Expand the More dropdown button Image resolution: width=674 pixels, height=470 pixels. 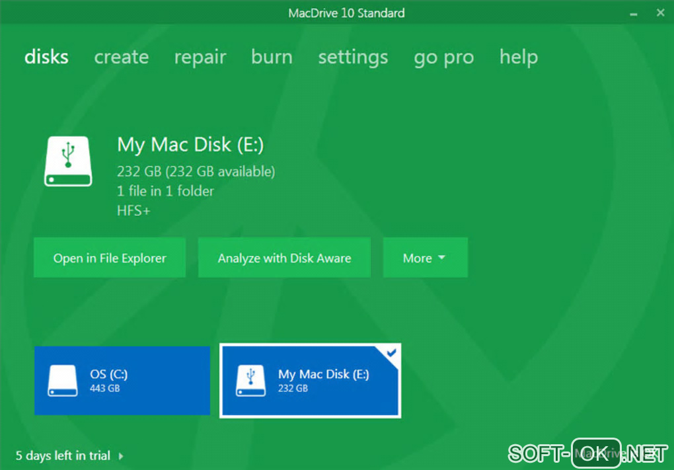click(x=425, y=258)
